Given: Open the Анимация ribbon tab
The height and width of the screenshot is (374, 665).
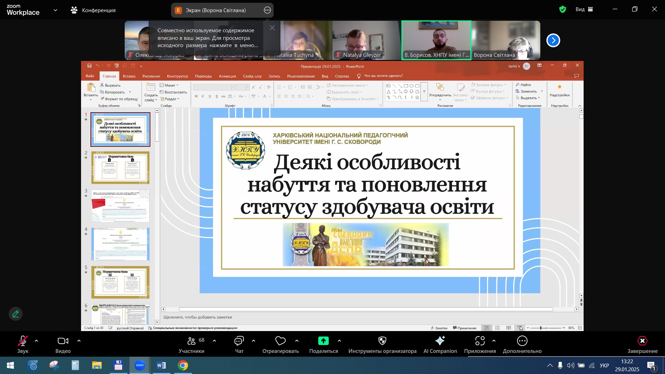Looking at the screenshot, I should coord(227,76).
